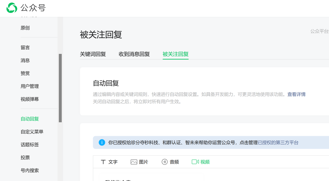Image resolution: width=329 pixels, height=181 pixels.
Task: Click the 音频 label in reply toolbar
Action: [x=174, y=162]
